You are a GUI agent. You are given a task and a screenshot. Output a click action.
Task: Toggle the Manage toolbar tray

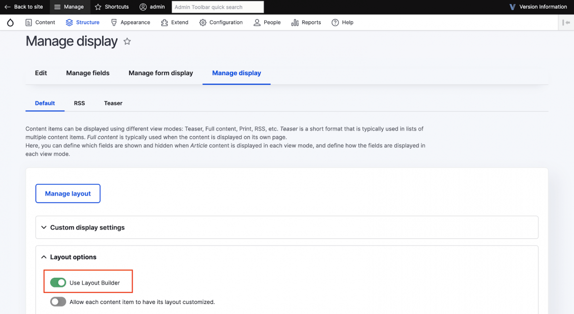tap(68, 7)
